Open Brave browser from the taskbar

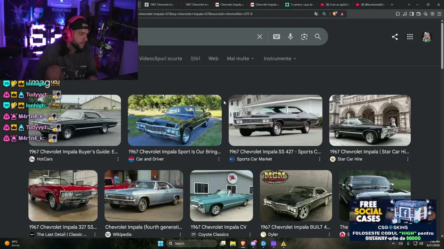tap(243, 243)
